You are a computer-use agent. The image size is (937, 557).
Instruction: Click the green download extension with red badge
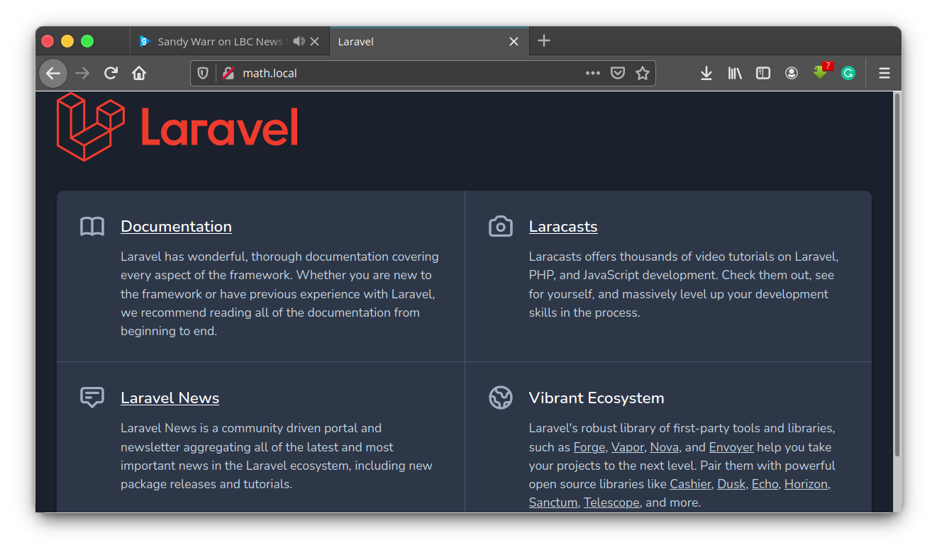pyautogui.click(x=821, y=72)
